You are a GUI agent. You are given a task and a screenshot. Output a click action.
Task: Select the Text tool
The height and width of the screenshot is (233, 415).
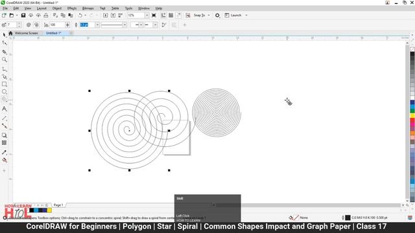pyautogui.click(x=5, y=109)
